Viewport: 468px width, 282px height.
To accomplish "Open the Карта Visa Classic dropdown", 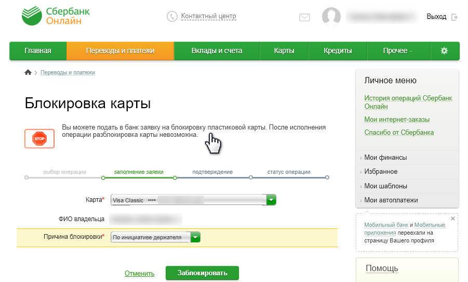I will tap(193, 200).
